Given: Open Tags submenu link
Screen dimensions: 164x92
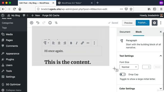Looking at the screenshot, I should point(4,28).
